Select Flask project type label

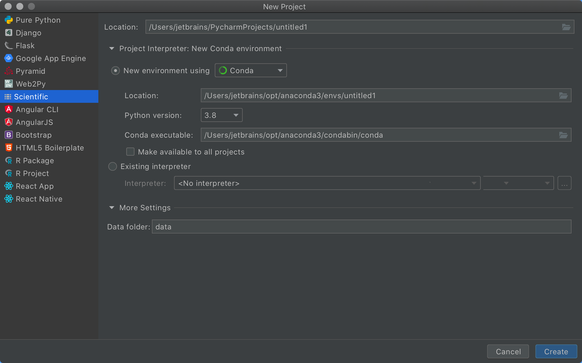[x=25, y=46]
